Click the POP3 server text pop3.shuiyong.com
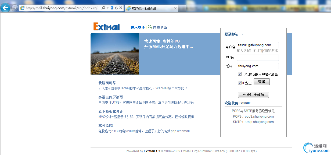The image size is (331, 155). tap(259, 117)
